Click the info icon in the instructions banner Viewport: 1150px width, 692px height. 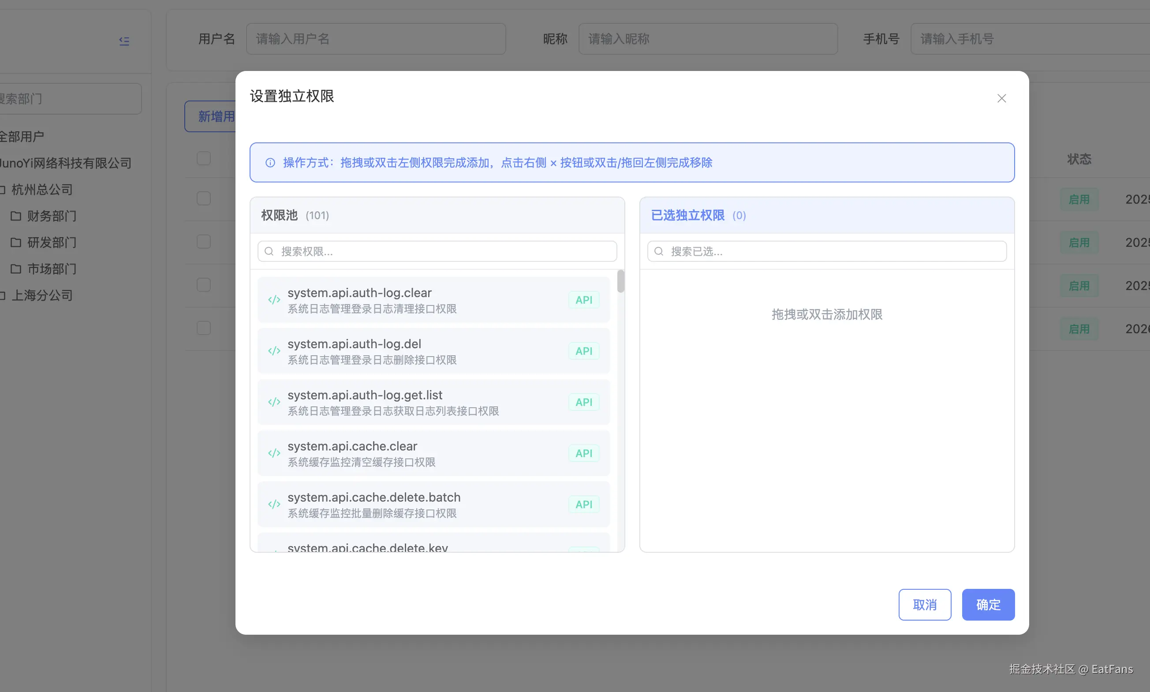click(x=271, y=162)
